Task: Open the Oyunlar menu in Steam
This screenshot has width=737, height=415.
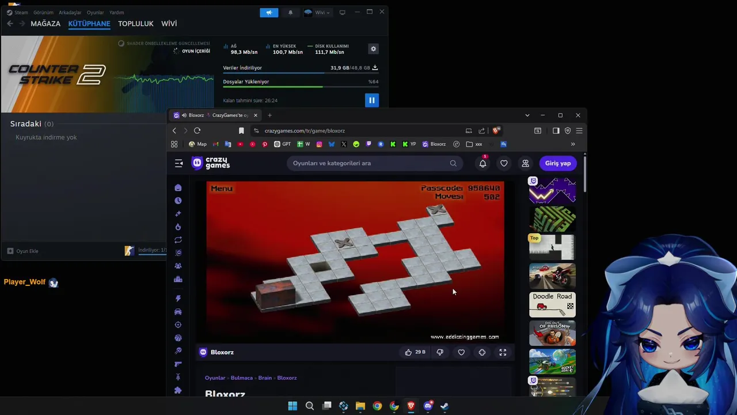Action: (96, 12)
